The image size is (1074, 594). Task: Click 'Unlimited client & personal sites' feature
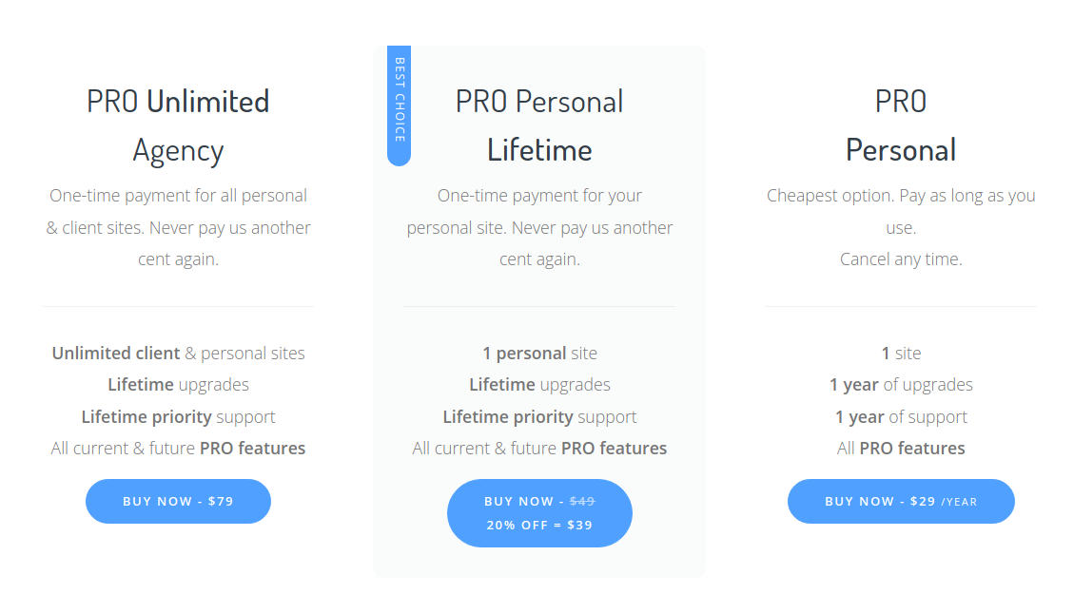point(178,354)
